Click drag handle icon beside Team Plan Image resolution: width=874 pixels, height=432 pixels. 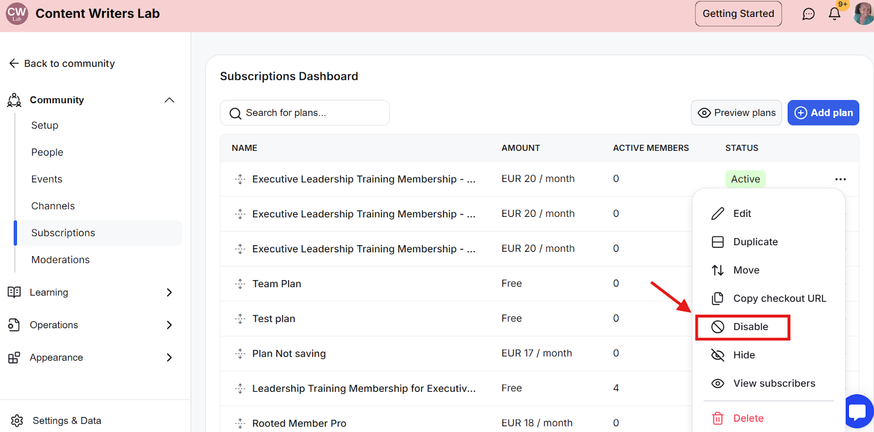pyautogui.click(x=240, y=284)
